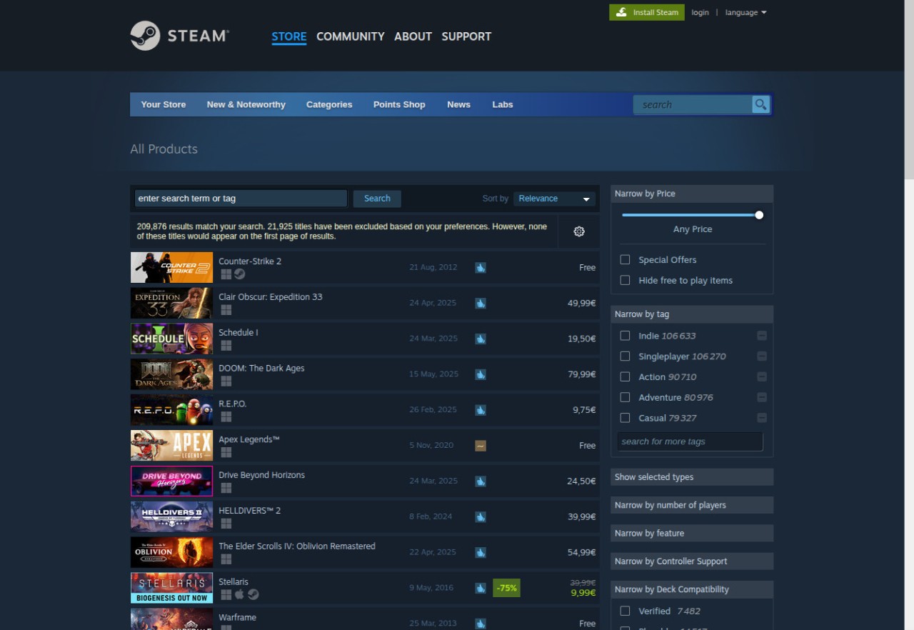Click the login link
Viewport: 914px width, 630px height.
[x=700, y=12]
